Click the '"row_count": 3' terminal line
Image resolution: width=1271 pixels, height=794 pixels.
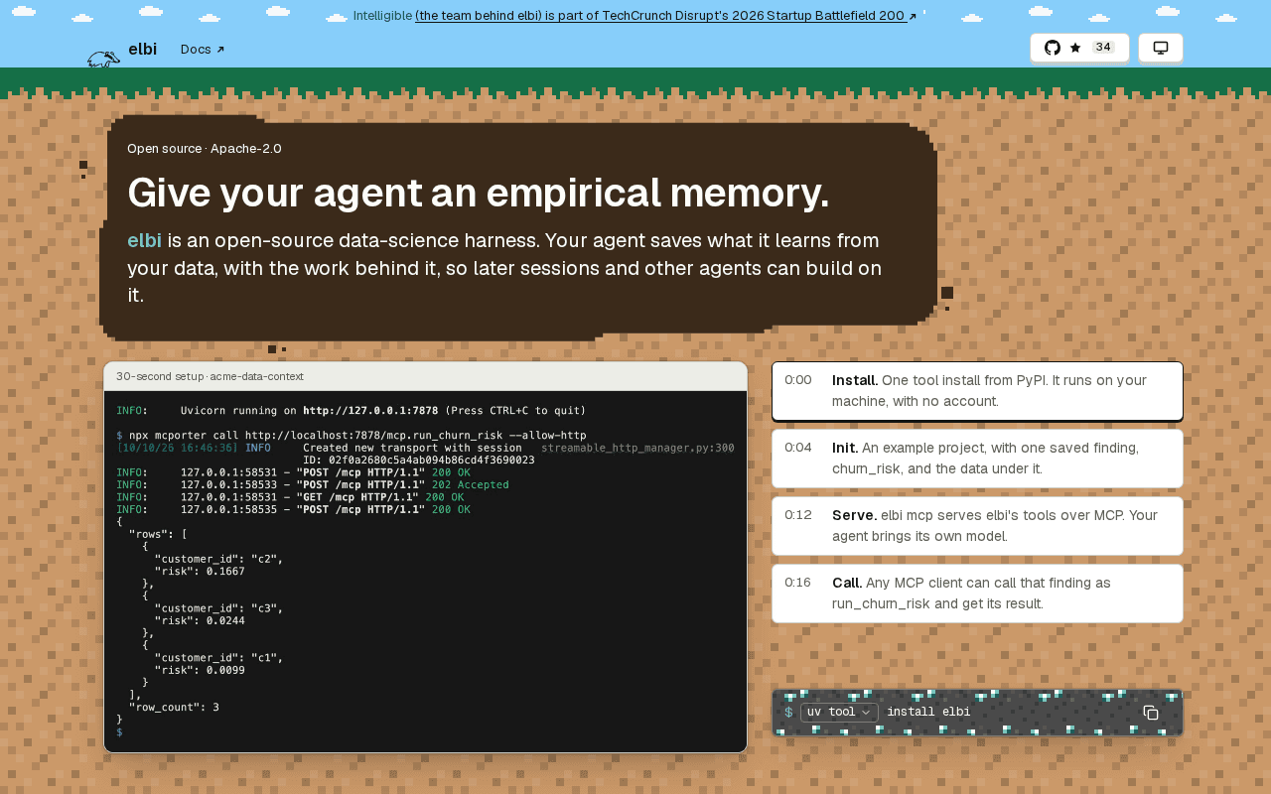coord(174,708)
